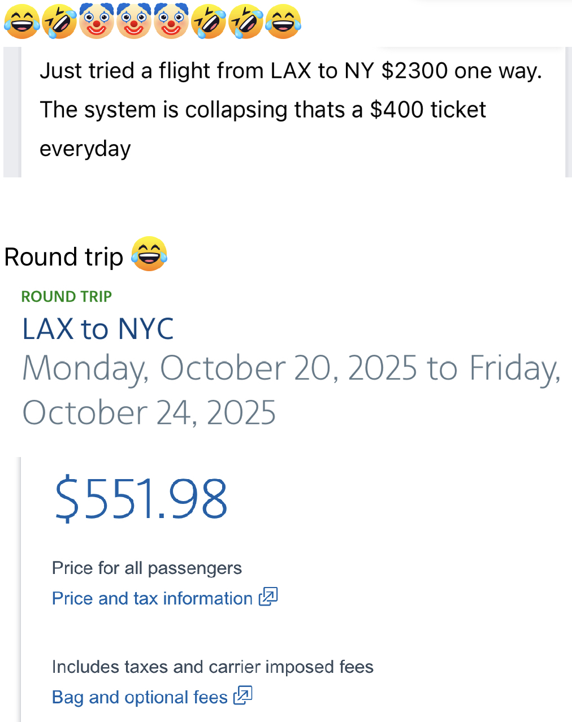Open the 'Price and tax information' link

coord(152,598)
